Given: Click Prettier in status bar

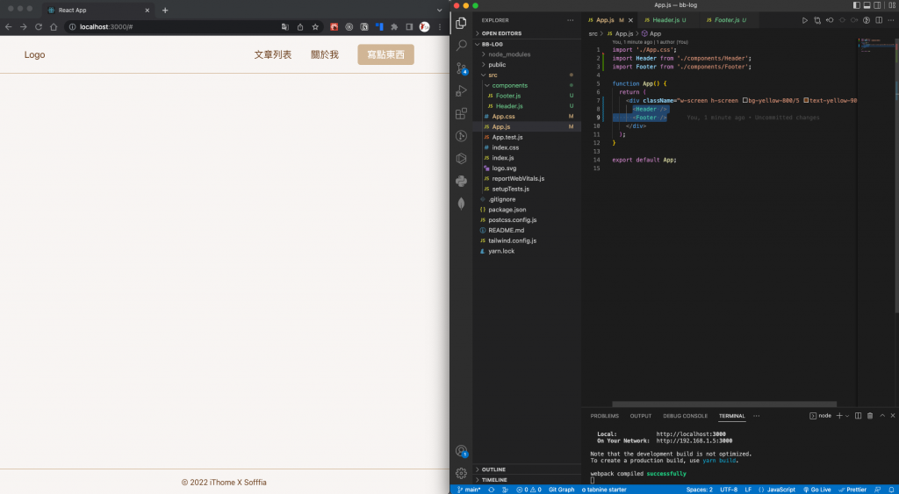Looking at the screenshot, I should click(x=853, y=490).
